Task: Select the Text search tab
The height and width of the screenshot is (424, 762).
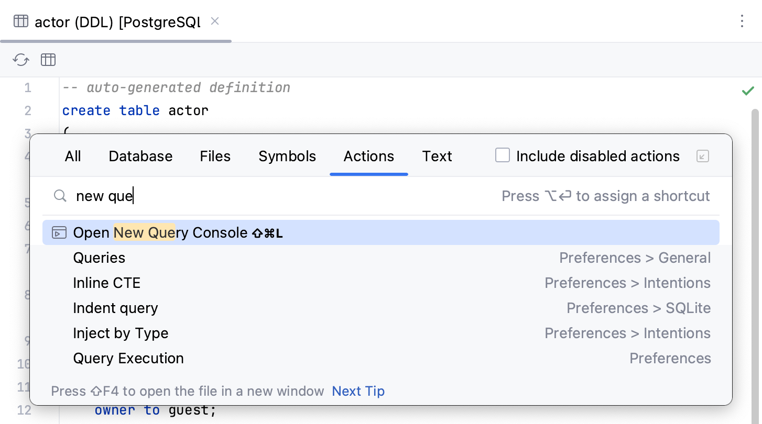Action: (437, 156)
